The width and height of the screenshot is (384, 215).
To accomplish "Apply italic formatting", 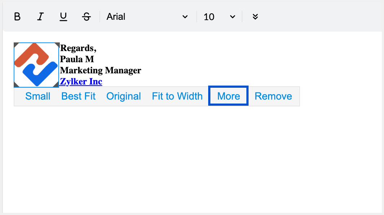I will (41, 17).
